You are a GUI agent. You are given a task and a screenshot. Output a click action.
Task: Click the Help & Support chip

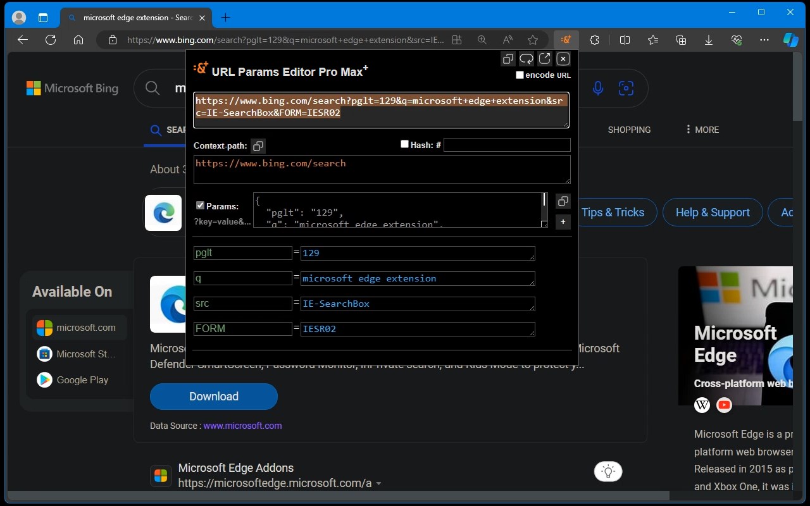[x=713, y=213]
